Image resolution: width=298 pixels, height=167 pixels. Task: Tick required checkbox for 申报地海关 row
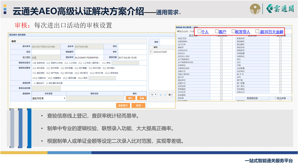pos(222,41)
